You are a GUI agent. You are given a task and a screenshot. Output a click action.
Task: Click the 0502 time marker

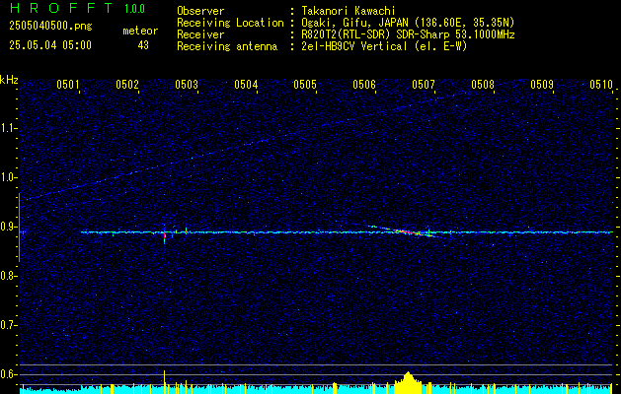point(127,85)
